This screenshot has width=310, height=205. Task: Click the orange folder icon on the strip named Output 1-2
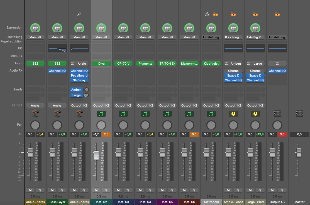pyautogui.click(x=277, y=14)
